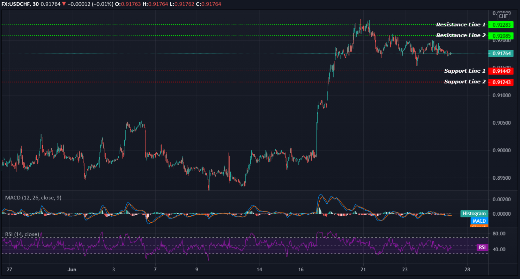This screenshot has width=520, height=279.
Task: Click the 40.00 RSI axis label
Action: click(499, 249)
